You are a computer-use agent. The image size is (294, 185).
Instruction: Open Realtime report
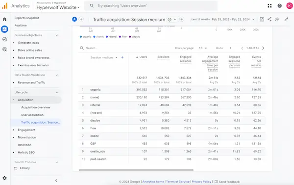click(x=21, y=26)
